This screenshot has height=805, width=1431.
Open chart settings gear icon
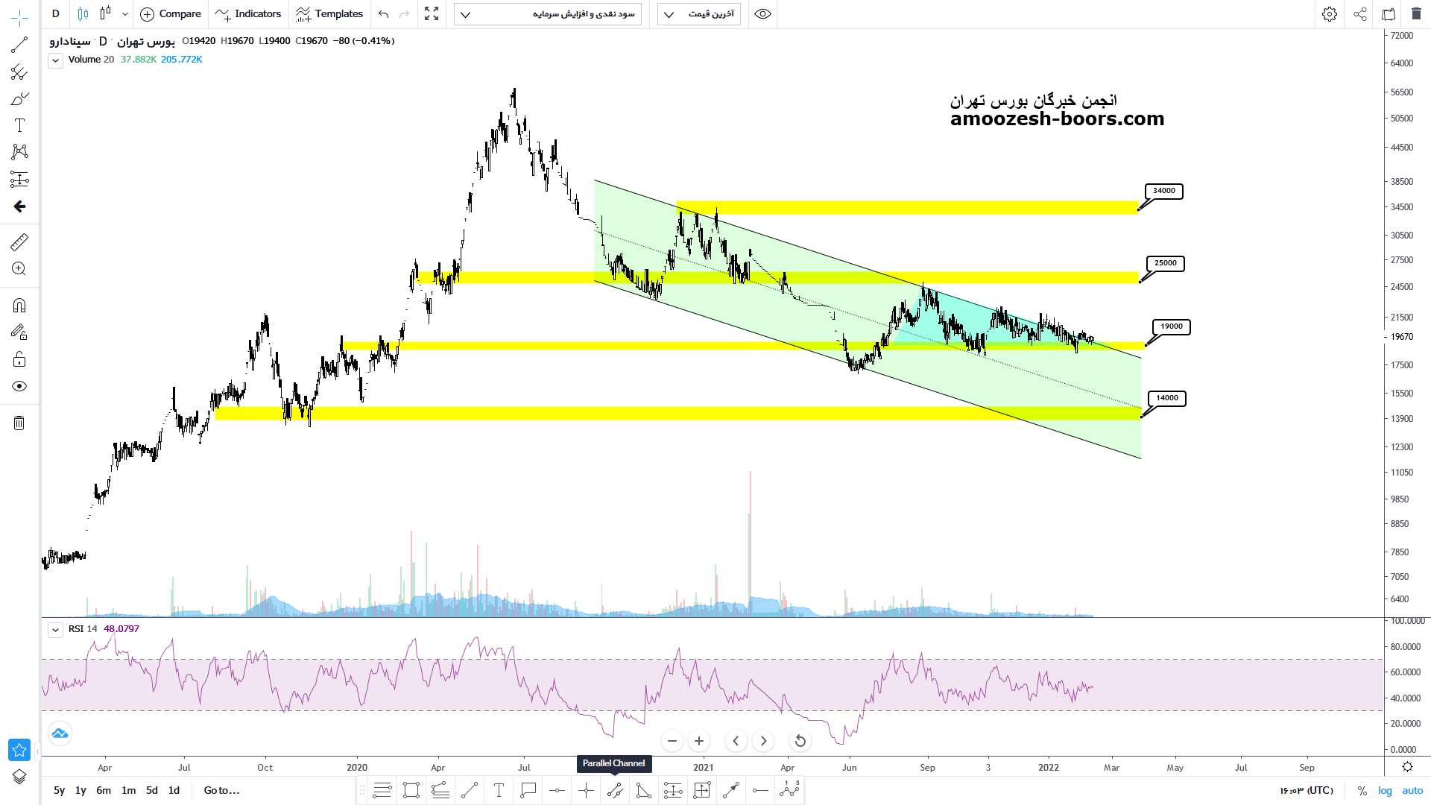click(x=1330, y=14)
